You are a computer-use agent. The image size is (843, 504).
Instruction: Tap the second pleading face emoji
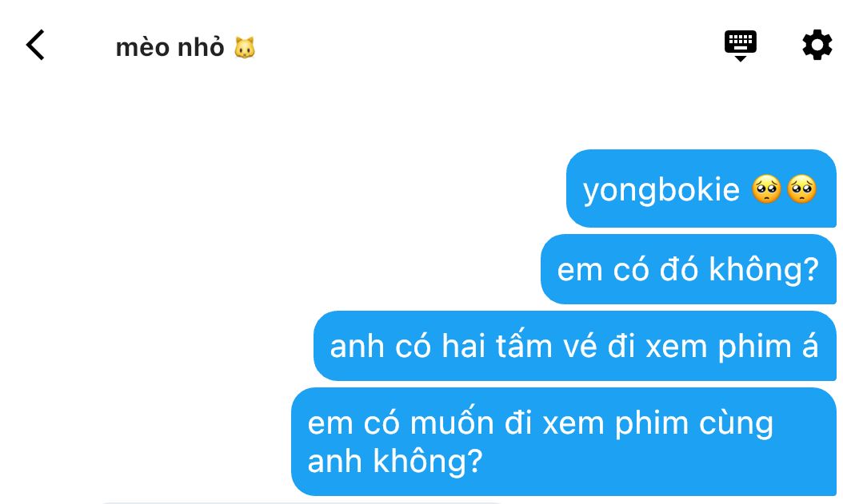click(801, 189)
